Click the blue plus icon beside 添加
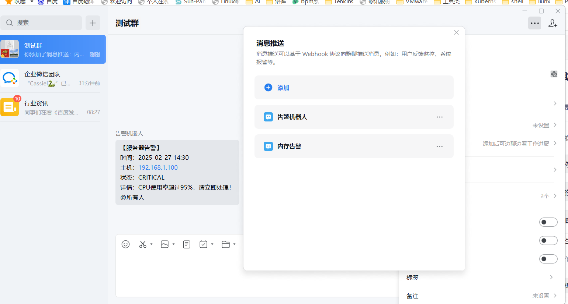The image size is (568, 304). [x=268, y=88]
